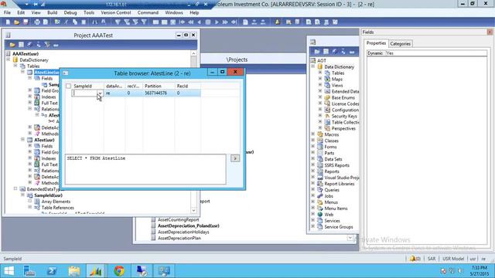
Task: Jump to last record icon in toolbar
Action: click(x=234, y=22)
